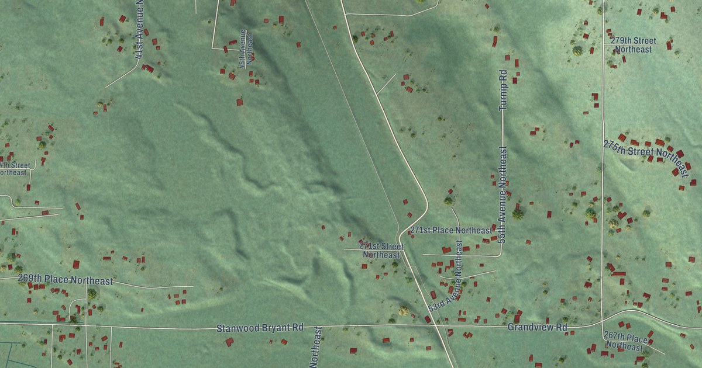Viewport: 702px width, 368px height.
Task: Select the 267th Place Northeast label
Action: (625, 342)
